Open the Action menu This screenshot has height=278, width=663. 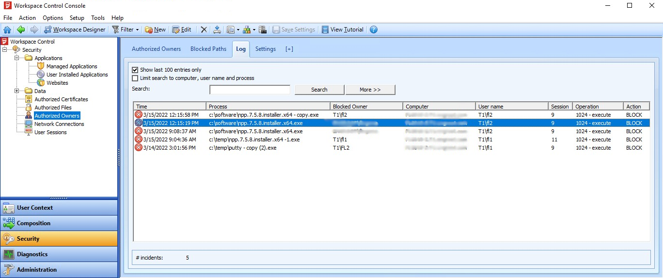tap(27, 18)
